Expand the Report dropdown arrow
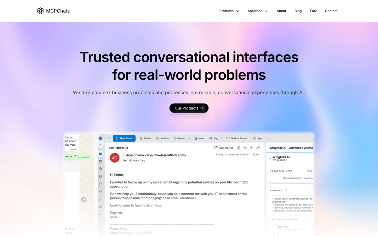The width and height of the screenshot is (378, 236). coord(189,138)
